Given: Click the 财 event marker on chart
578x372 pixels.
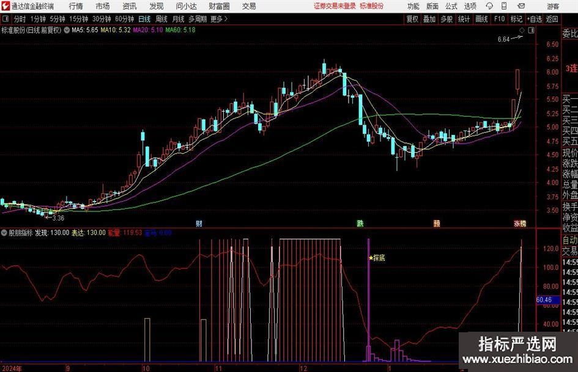Looking at the screenshot, I should (x=199, y=223).
